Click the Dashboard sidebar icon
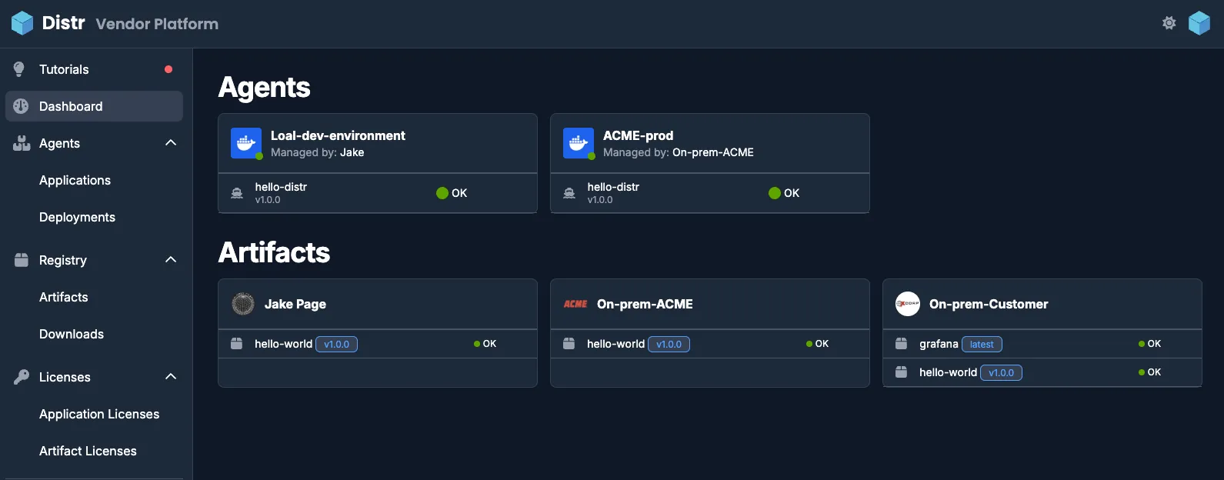 point(20,106)
